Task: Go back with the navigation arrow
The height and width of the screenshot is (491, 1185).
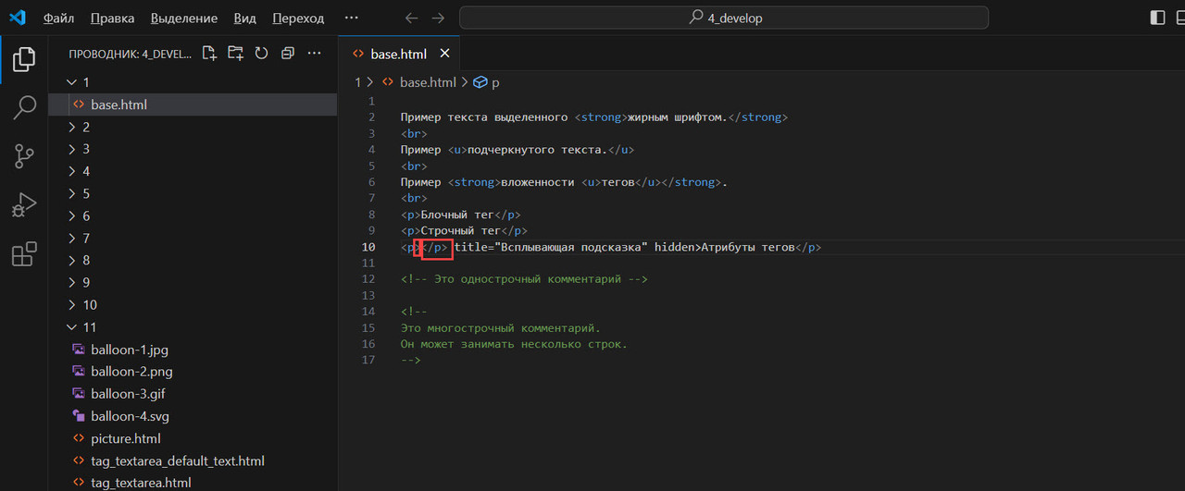Action: (412, 18)
